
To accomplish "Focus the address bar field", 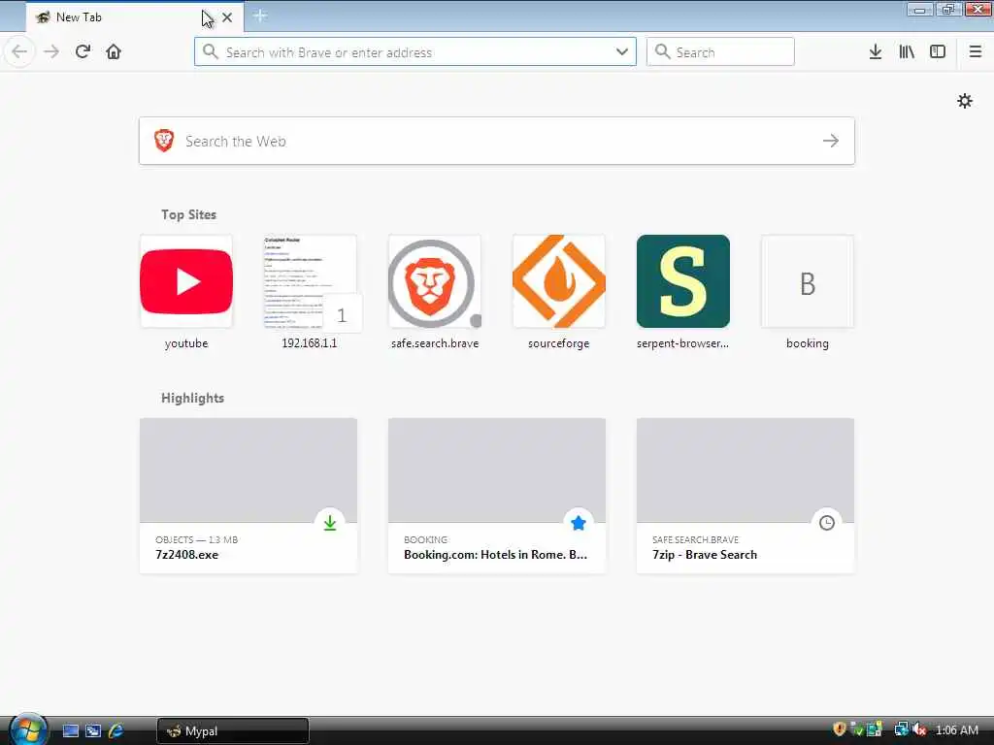I will click(x=415, y=52).
